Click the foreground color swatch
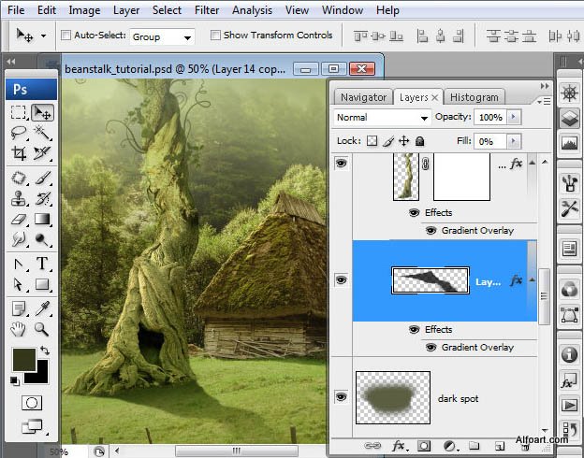The height and width of the screenshot is (458, 584). pos(22,359)
